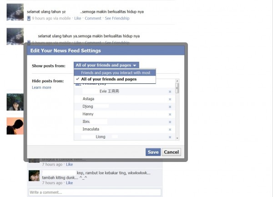
Task: Click the '9 hours ago via mobile' timestamp
Action: pos(51,18)
